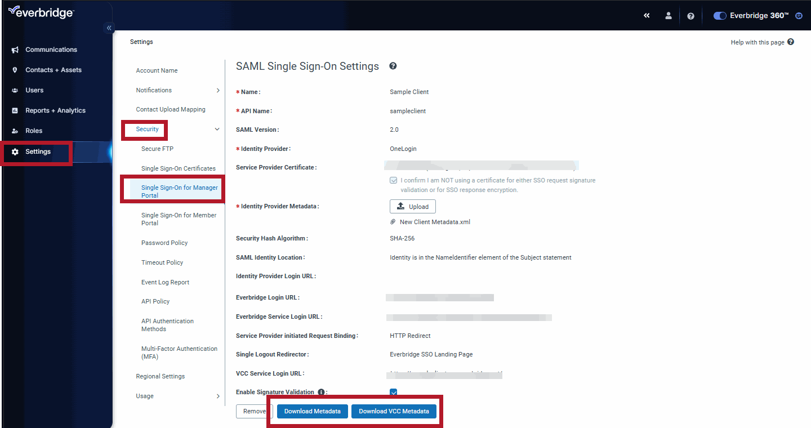Open Communications in the main navigation
Screen dimensions: 811x428
point(51,50)
